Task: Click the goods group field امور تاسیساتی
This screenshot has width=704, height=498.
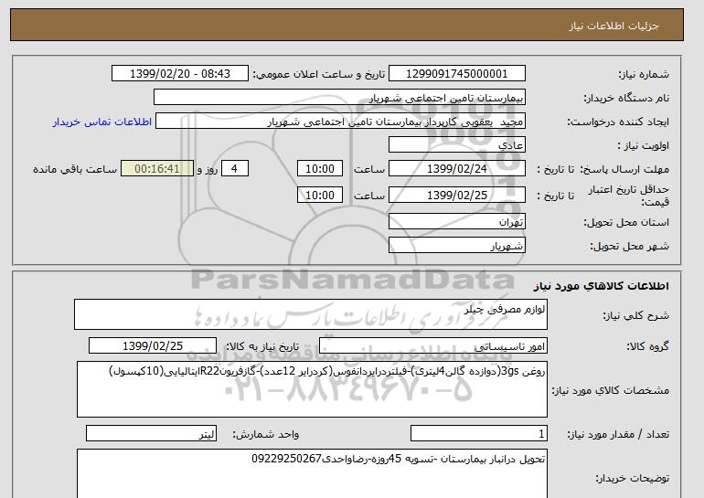Action: tap(433, 346)
